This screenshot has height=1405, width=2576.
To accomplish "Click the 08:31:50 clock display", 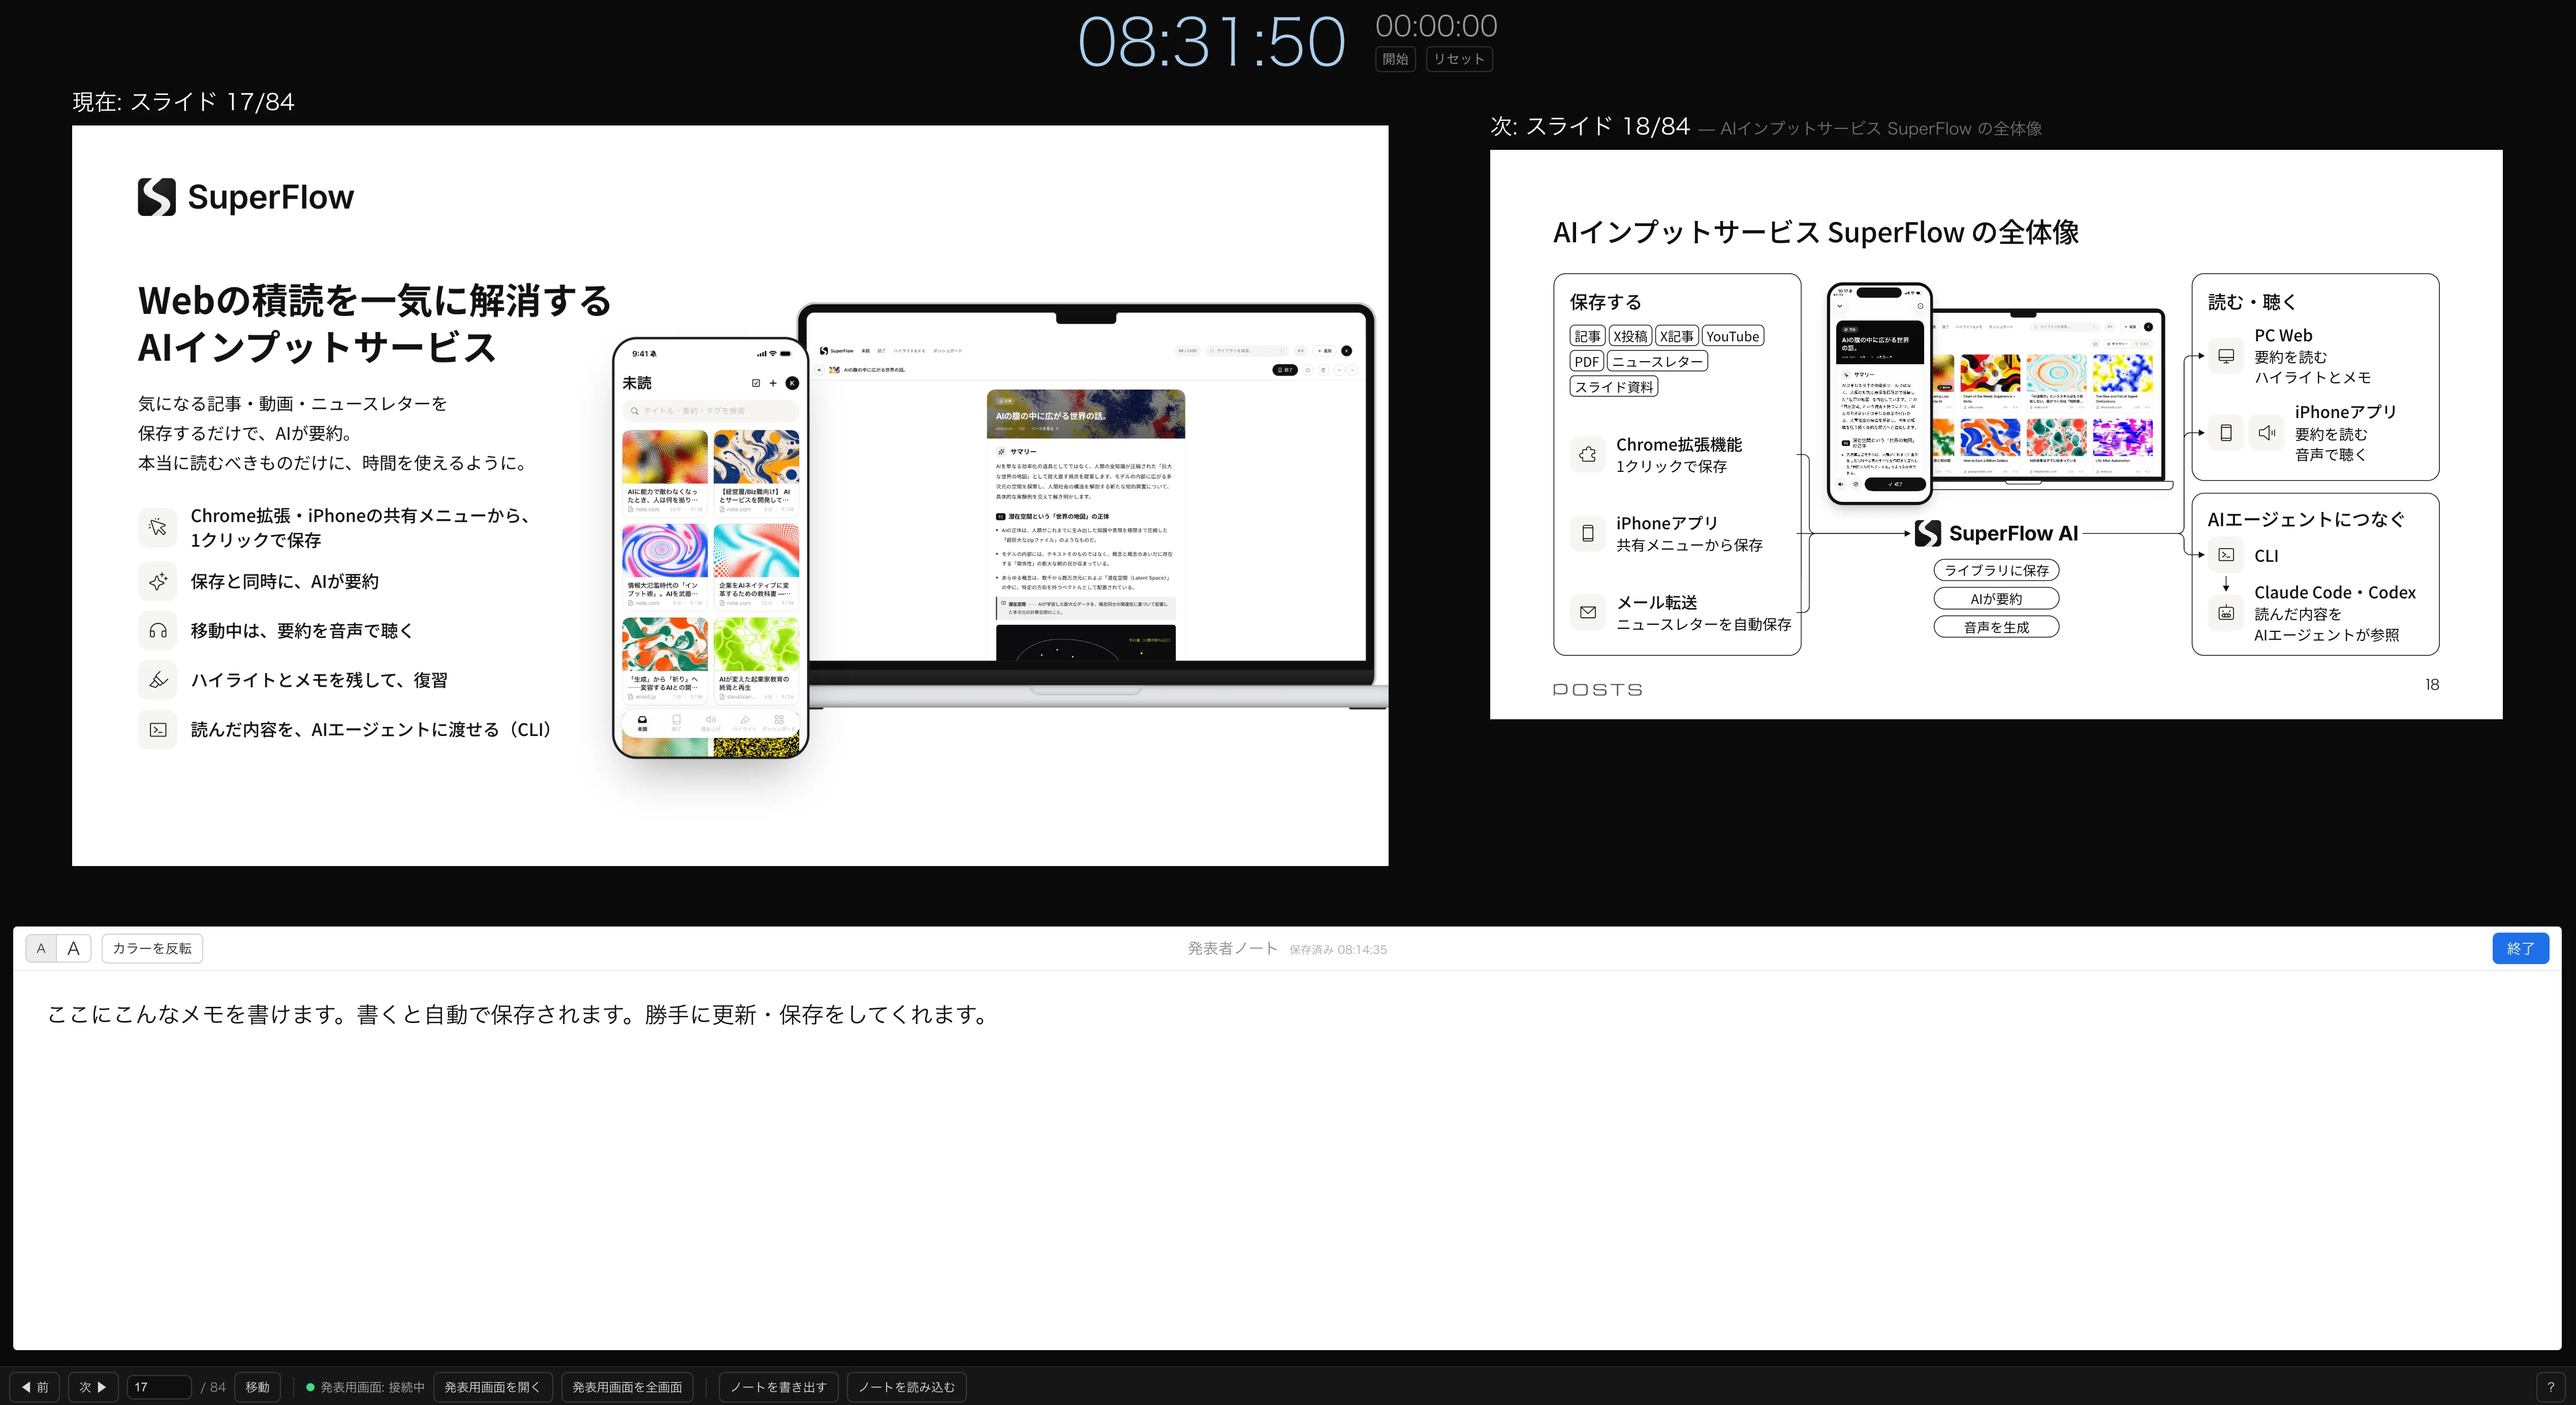I will tap(1211, 43).
